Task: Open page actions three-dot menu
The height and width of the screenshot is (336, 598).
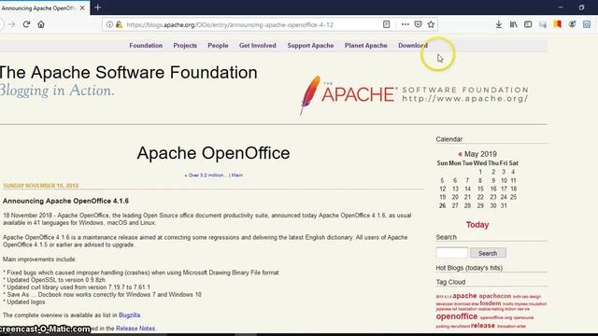Action: pos(405,24)
